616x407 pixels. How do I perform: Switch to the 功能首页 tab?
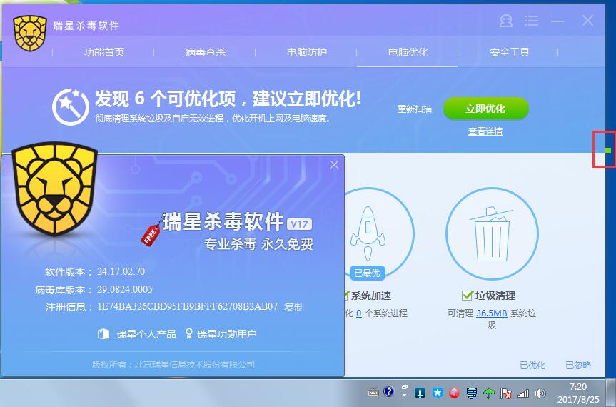coord(103,52)
